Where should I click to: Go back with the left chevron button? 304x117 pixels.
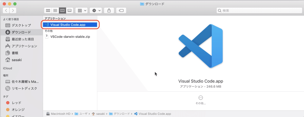tap(6, 10)
